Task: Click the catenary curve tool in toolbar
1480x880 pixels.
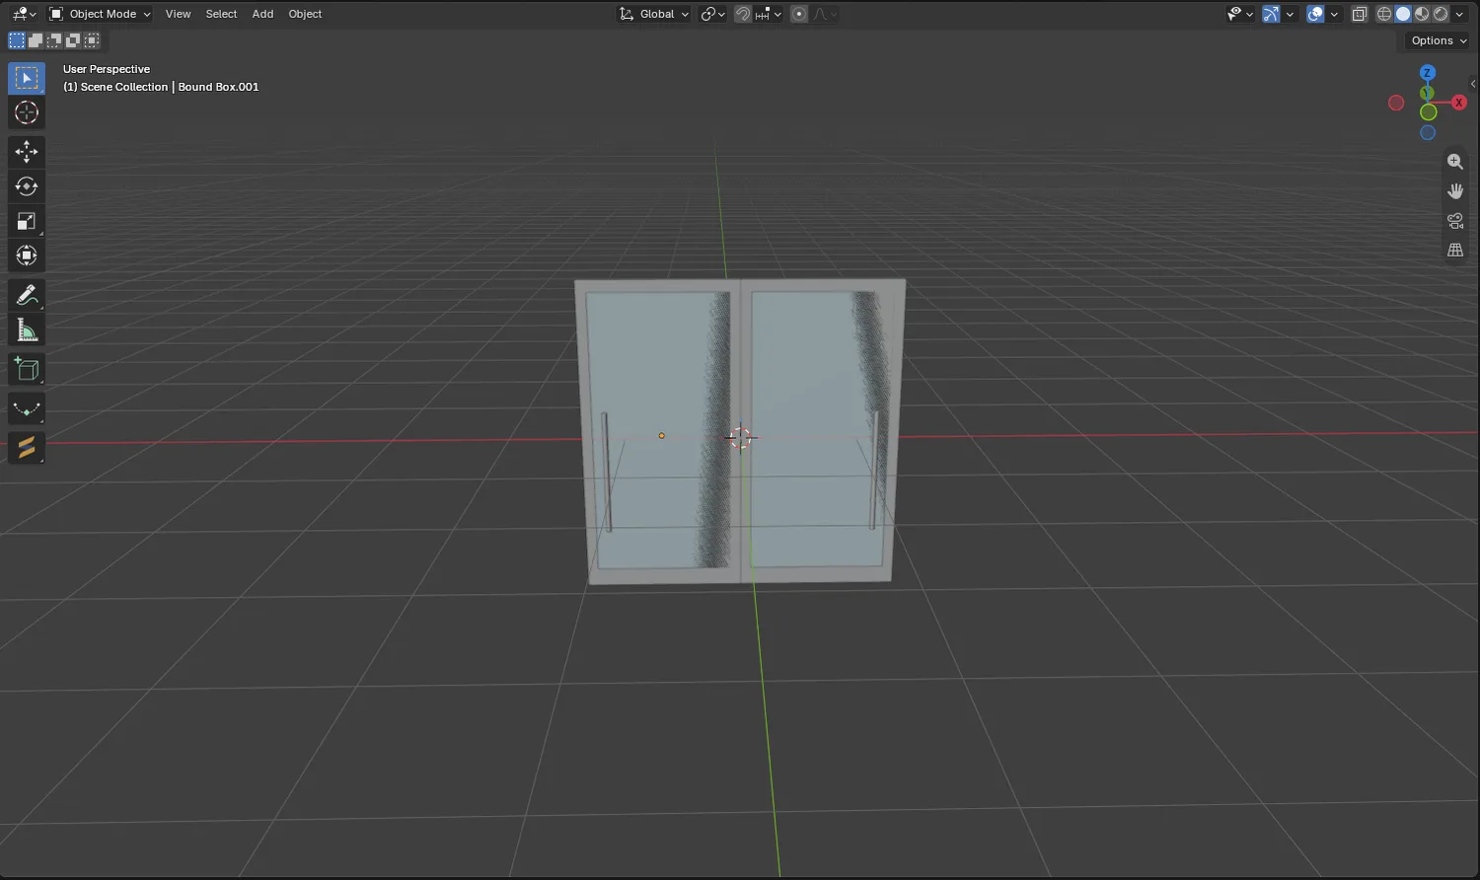Action: click(x=27, y=408)
